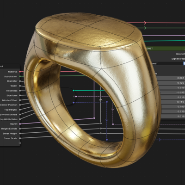Toggle the blue fake user shield icon

point(184,63)
